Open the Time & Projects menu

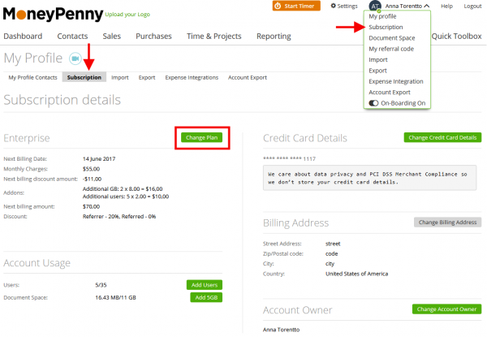coord(214,36)
